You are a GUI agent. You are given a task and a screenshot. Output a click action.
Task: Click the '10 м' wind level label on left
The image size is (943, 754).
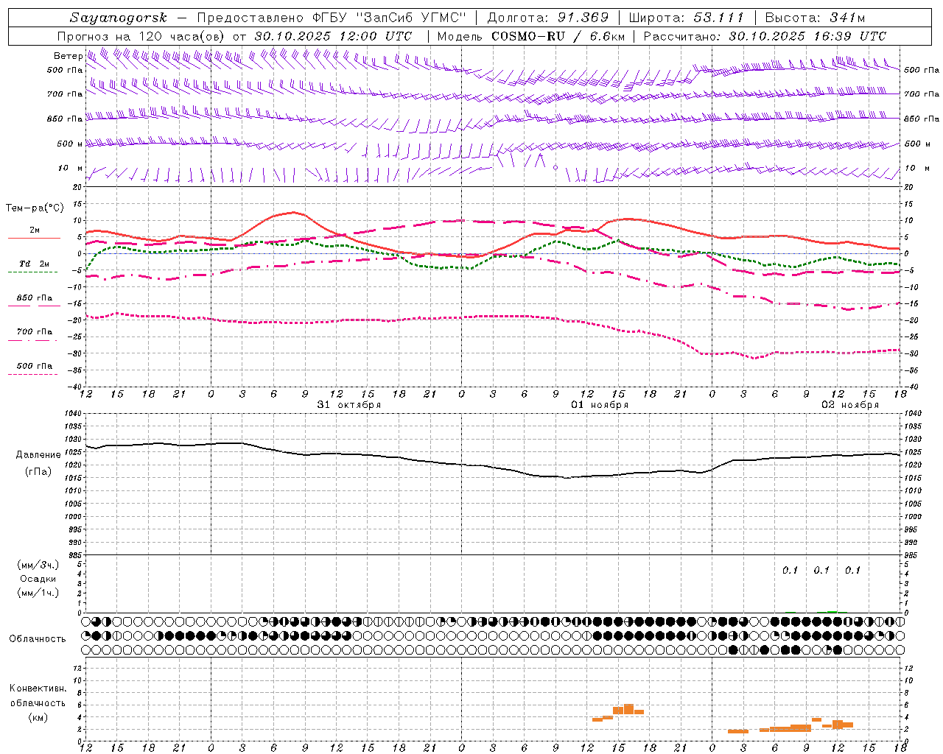[70, 169]
